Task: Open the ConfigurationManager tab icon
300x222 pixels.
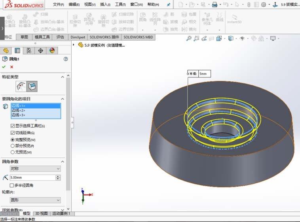Action: [x=29, y=51]
